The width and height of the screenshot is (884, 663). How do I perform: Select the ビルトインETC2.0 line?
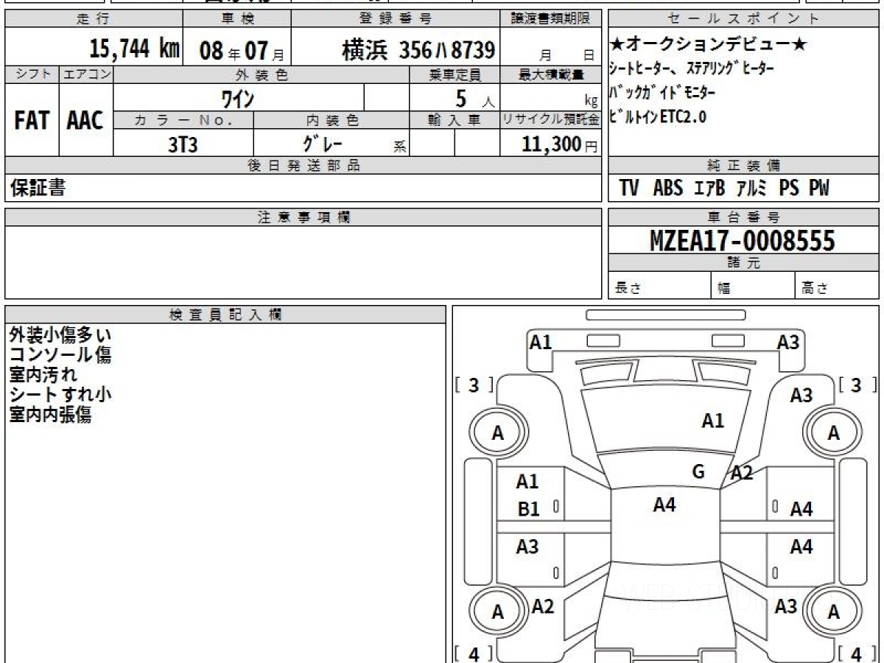coord(659,116)
